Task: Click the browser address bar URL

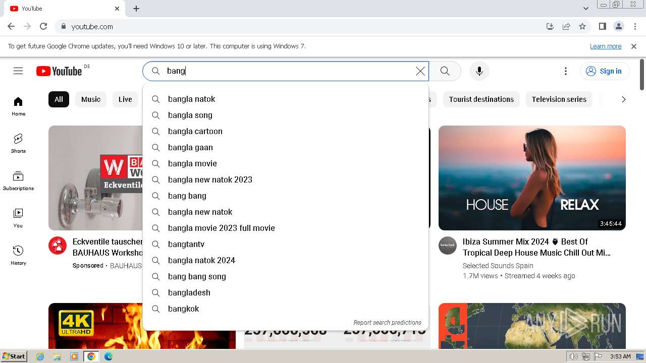Action: (x=92, y=27)
